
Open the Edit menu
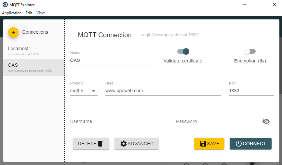pos(29,13)
